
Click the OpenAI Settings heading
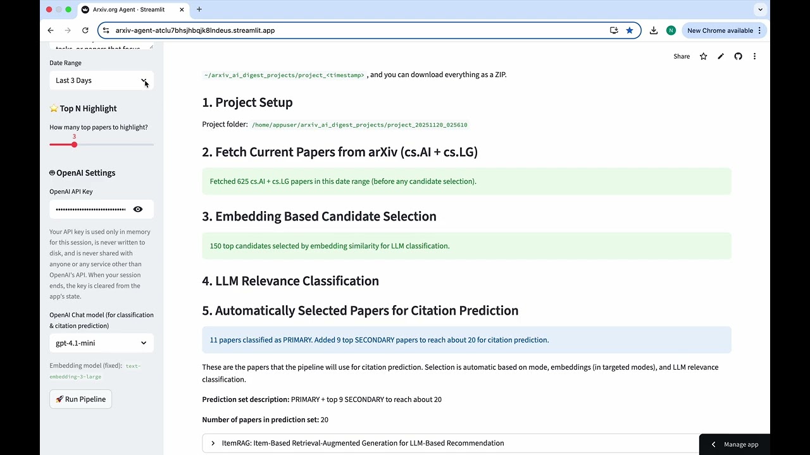pos(82,173)
